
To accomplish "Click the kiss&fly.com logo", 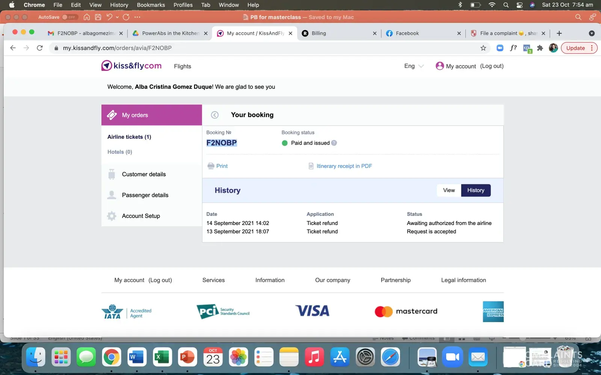I will pos(131,66).
